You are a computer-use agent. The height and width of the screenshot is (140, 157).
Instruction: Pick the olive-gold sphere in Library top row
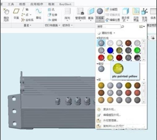click(128, 85)
